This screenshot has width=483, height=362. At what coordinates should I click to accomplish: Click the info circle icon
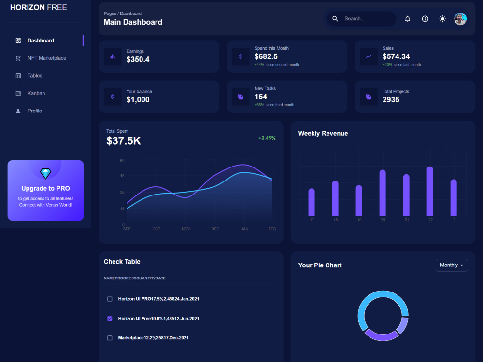pyautogui.click(x=425, y=19)
